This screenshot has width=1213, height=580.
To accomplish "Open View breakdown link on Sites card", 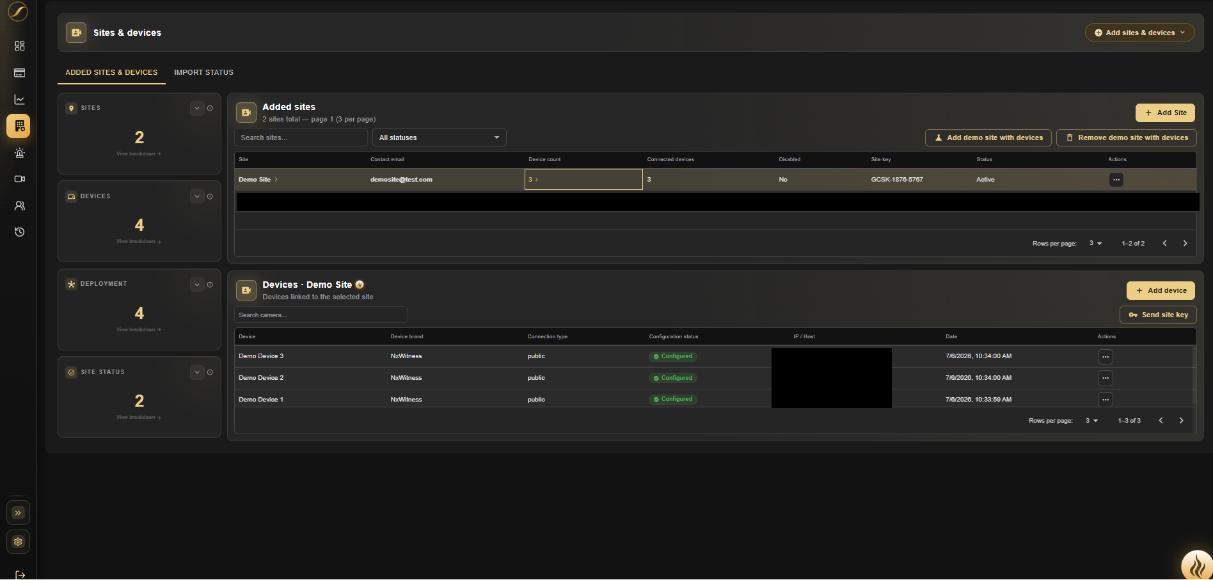I will (139, 154).
